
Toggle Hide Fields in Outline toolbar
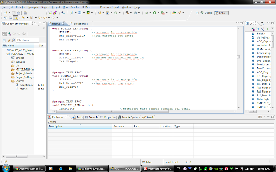pyautogui.click(x=258, y=29)
